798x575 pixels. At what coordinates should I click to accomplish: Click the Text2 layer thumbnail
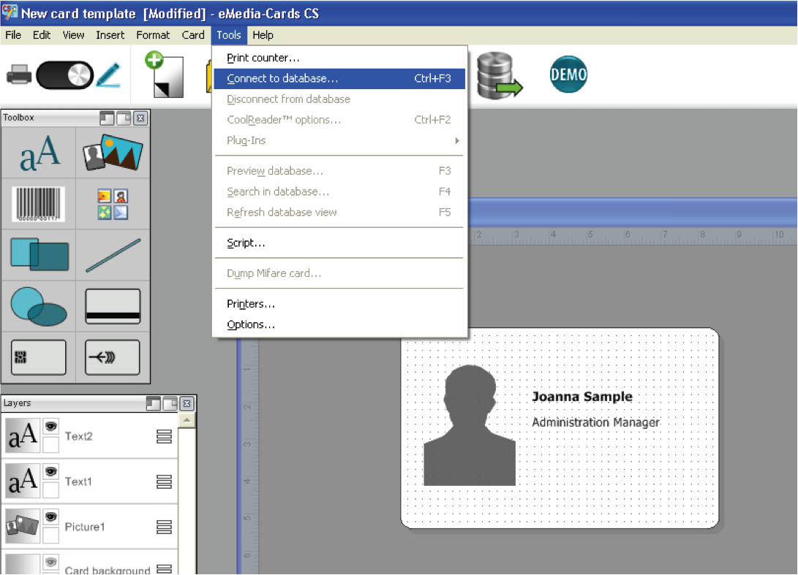point(23,435)
